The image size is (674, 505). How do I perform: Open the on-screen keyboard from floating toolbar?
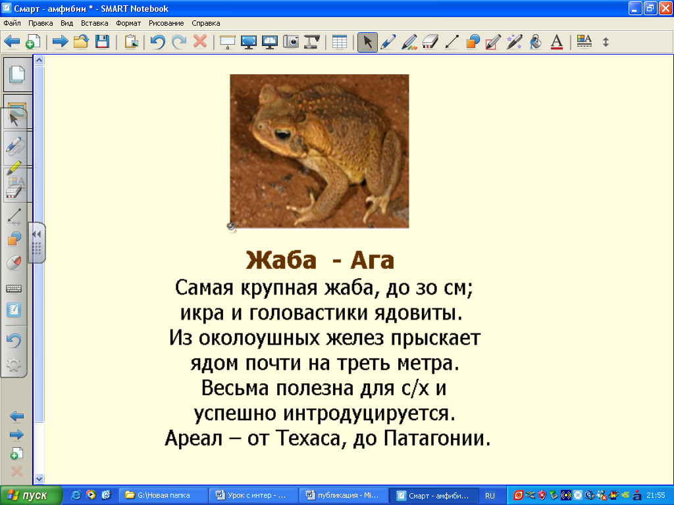point(14,288)
